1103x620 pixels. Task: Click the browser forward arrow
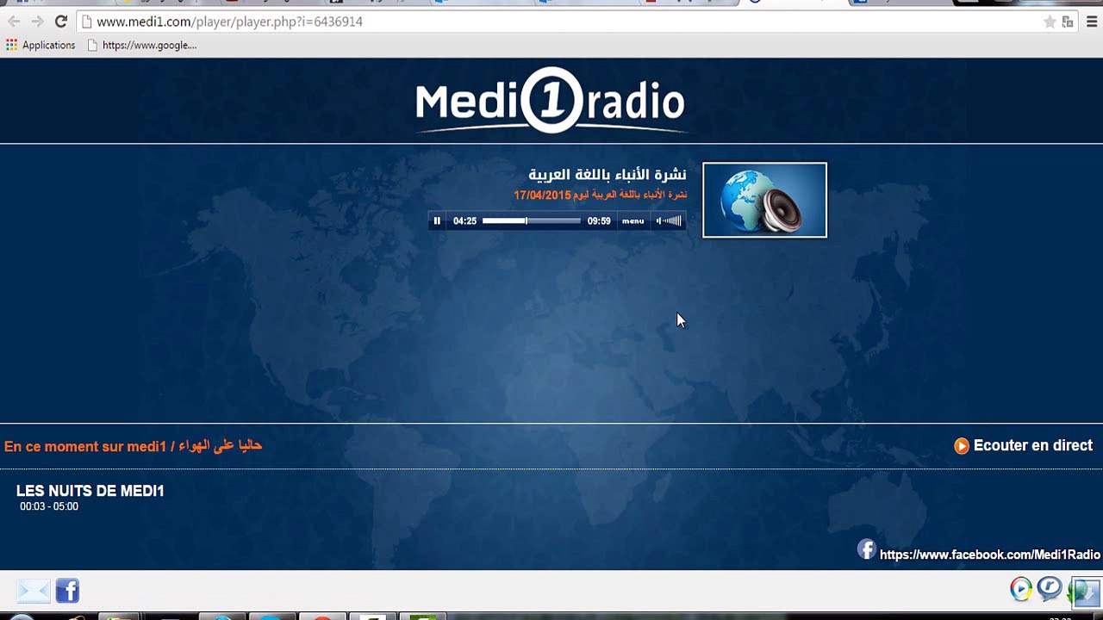coord(37,22)
